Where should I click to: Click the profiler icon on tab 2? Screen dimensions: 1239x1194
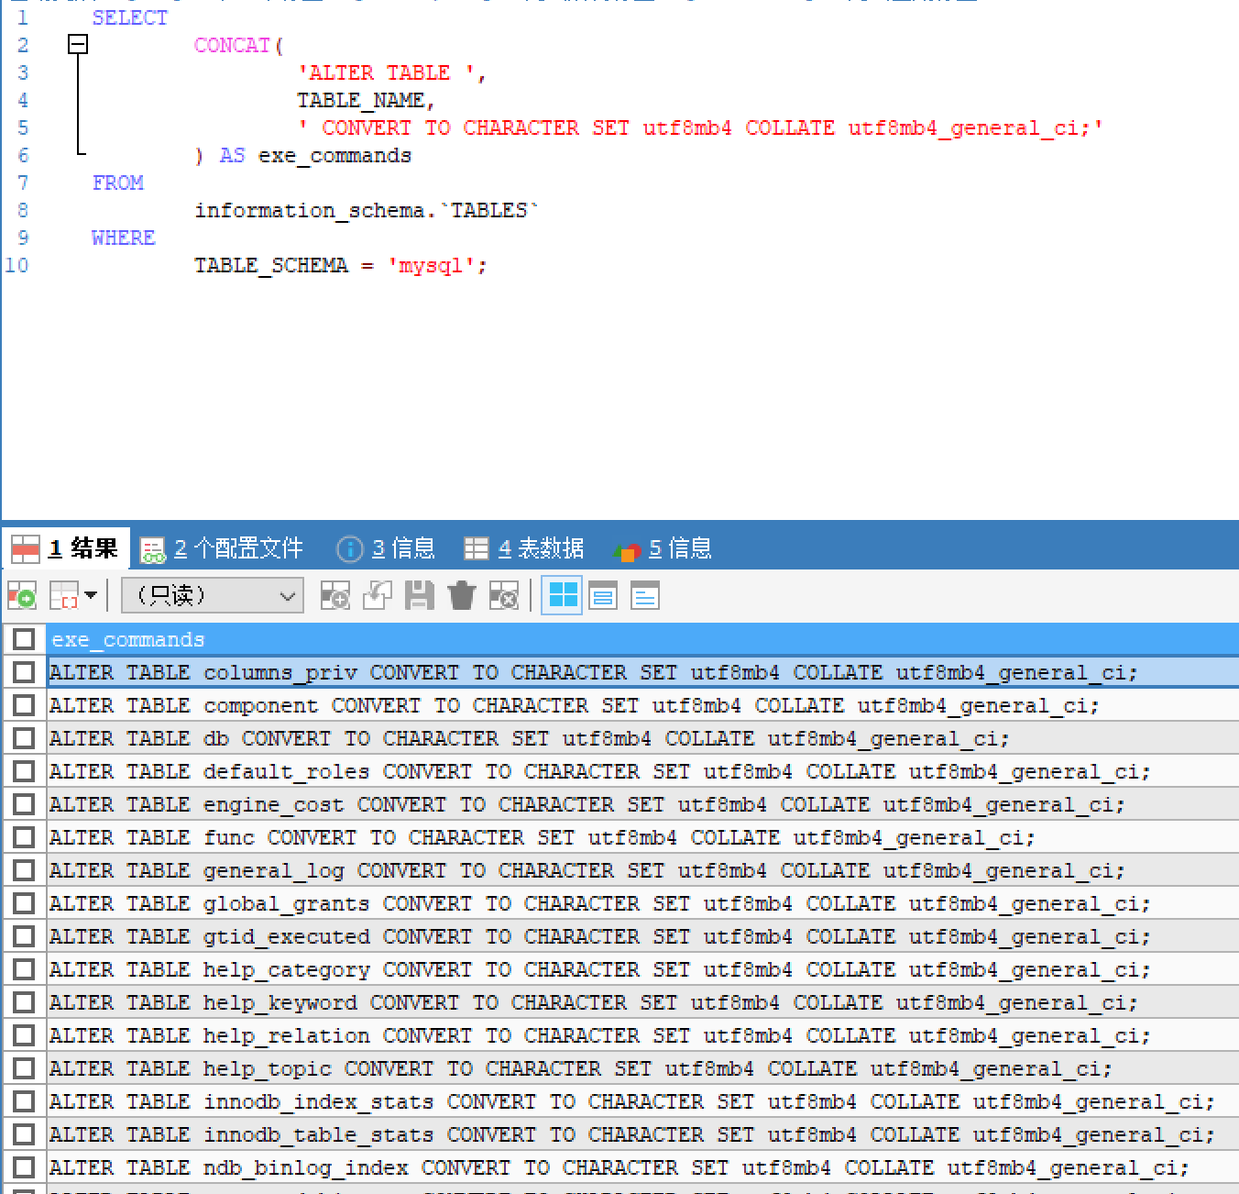click(152, 549)
